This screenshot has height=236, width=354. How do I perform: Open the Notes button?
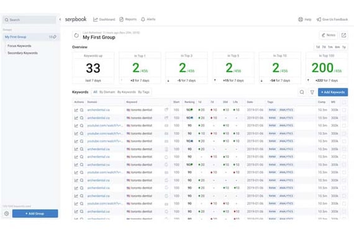[329, 35]
